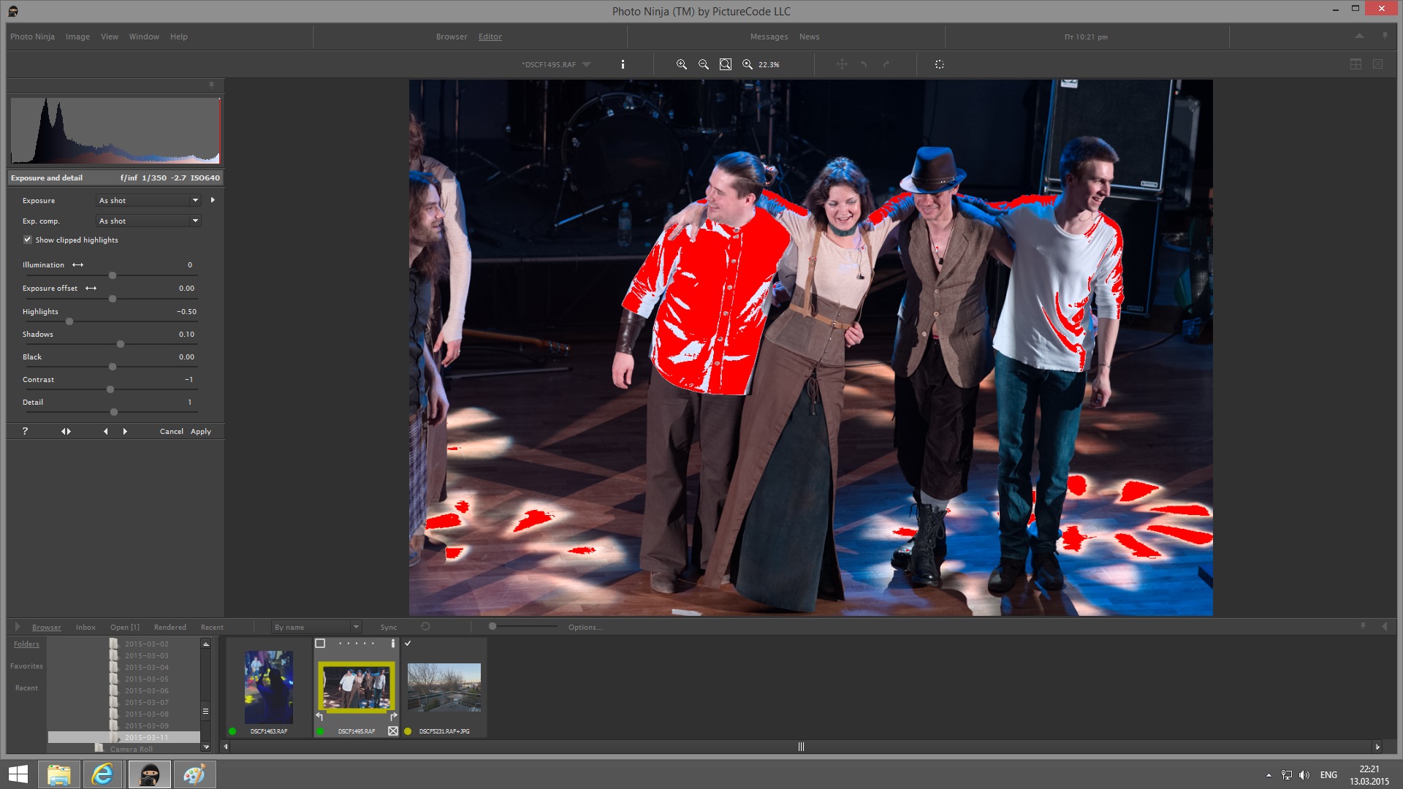Click the thumbnail size slider handle

pyautogui.click(x=493, y=626)
